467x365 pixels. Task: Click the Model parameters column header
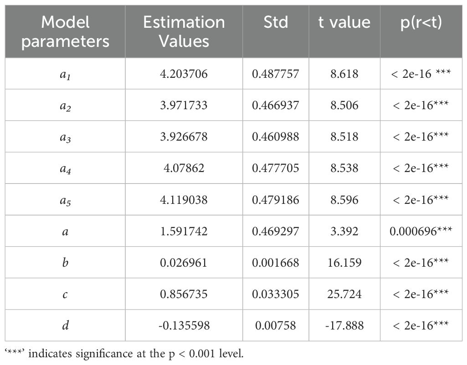(x=65, y=31)
